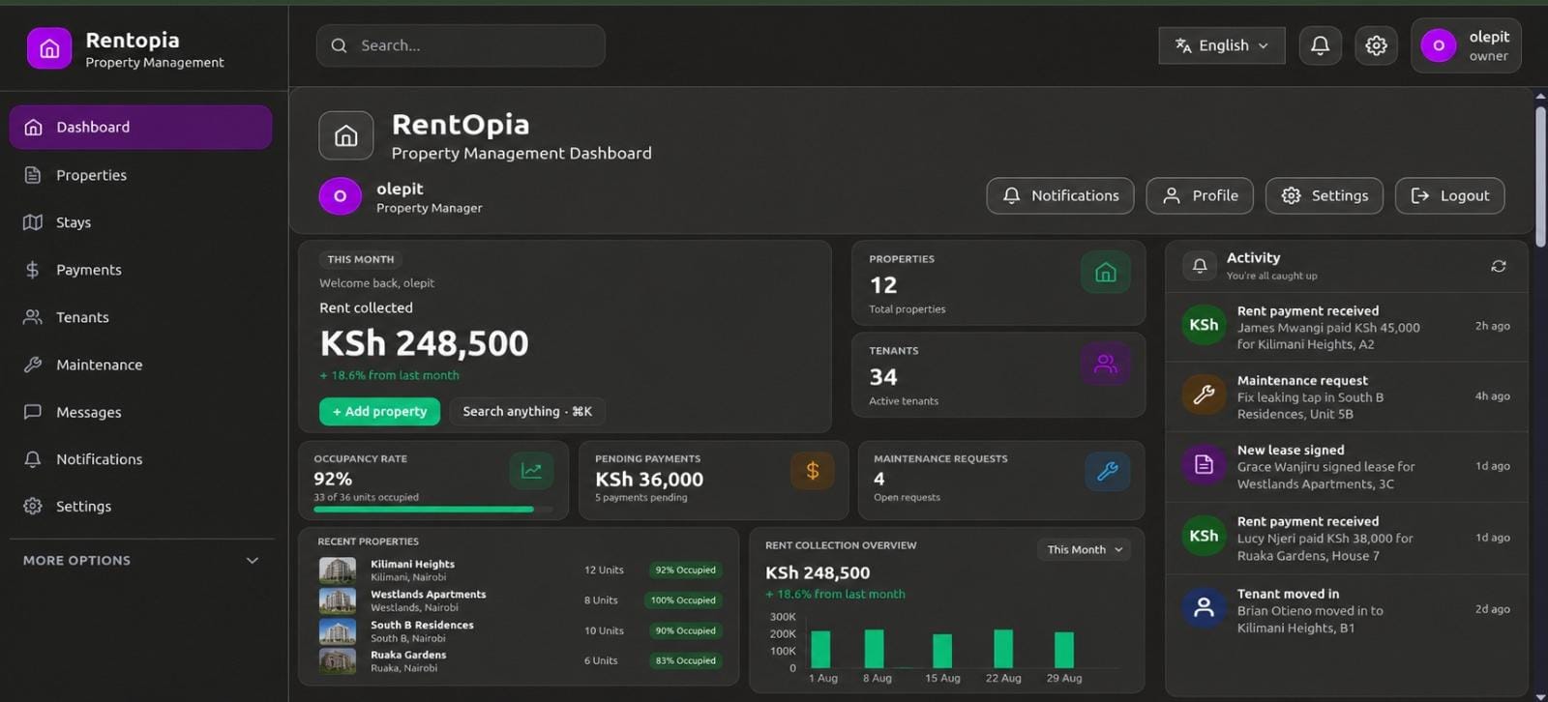Open Tenants in the sidebar

tap(141, 317)
